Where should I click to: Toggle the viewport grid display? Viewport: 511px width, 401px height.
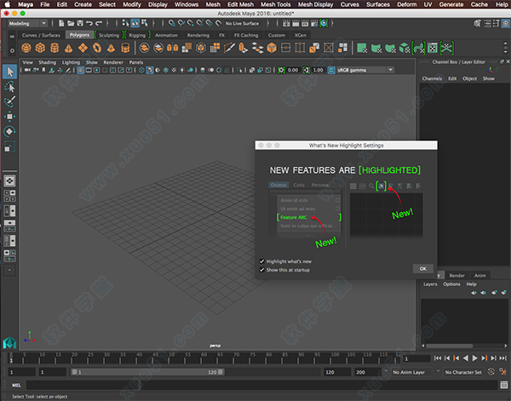click(81, 70)
